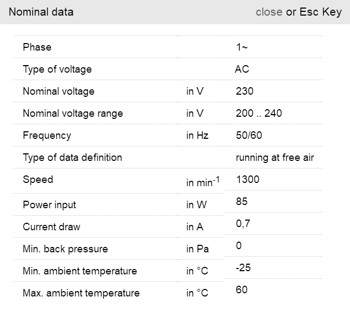
Task: Click the Nominal data dialog title
Action: [41, 12]
